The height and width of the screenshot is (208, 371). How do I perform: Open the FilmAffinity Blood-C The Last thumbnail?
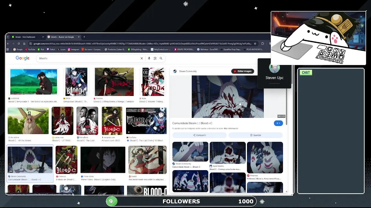87,121
